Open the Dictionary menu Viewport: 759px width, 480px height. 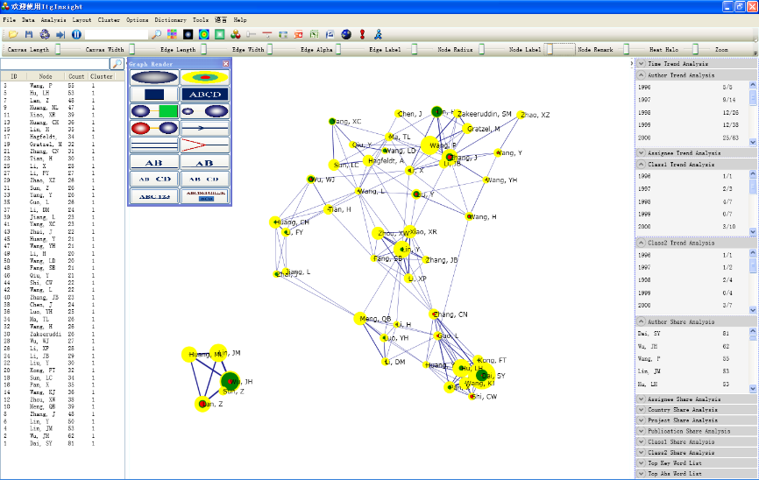point(170,20)
